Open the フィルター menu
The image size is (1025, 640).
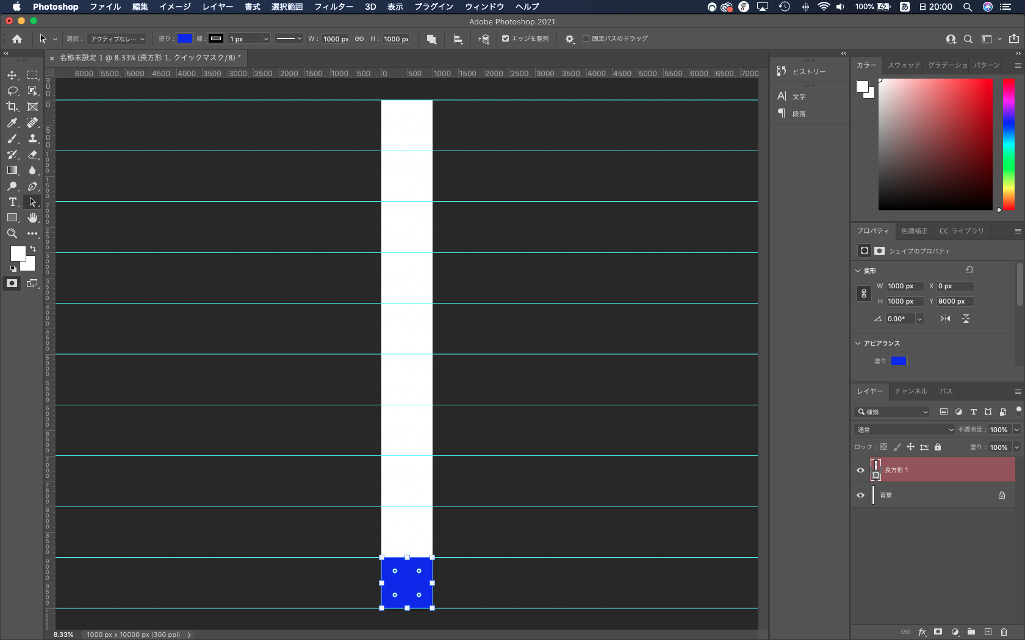(333, 7)
